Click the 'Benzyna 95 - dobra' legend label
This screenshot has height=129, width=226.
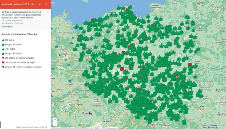13,45
